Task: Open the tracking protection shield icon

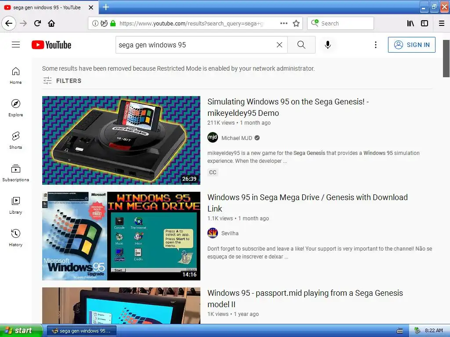Action: (104, 24)
